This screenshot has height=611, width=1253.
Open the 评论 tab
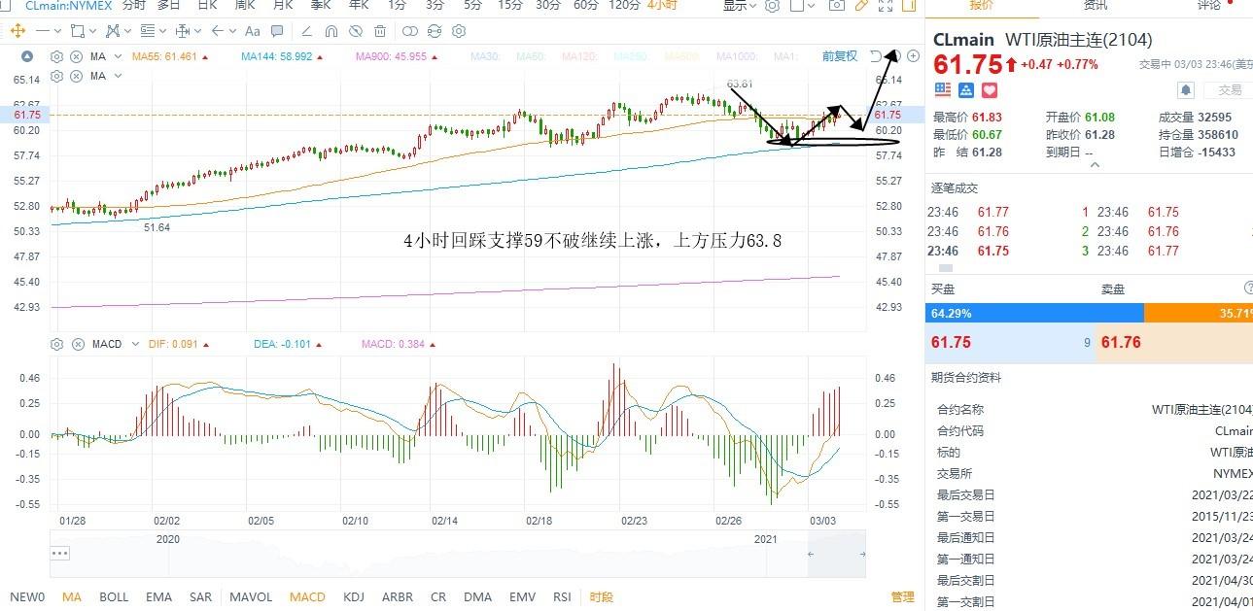pyautogui.click(x=1209, y=6)
